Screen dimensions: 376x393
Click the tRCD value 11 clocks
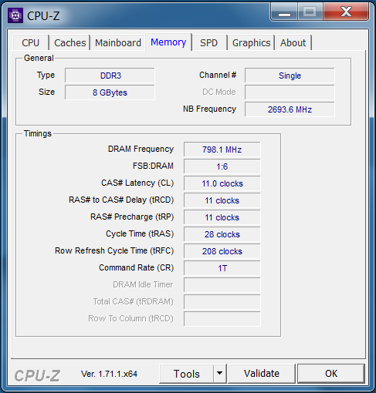point(222,200)
